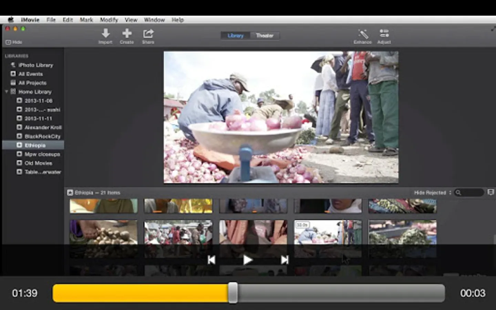Click the Import arrow icon
496x310 pixels.
[105, 34]
